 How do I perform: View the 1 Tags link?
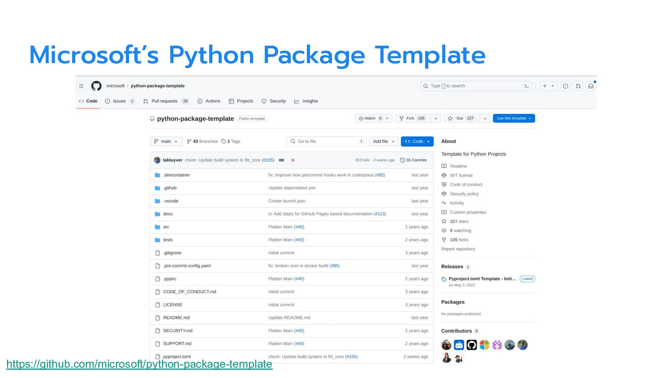coord(231,142)
